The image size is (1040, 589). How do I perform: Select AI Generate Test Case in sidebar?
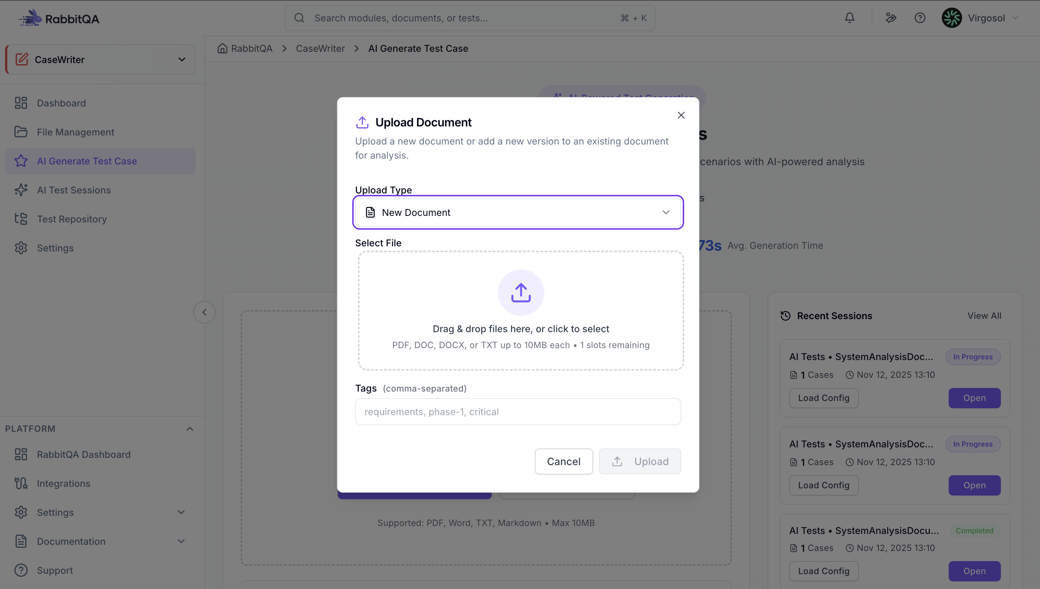coord(100,161)
